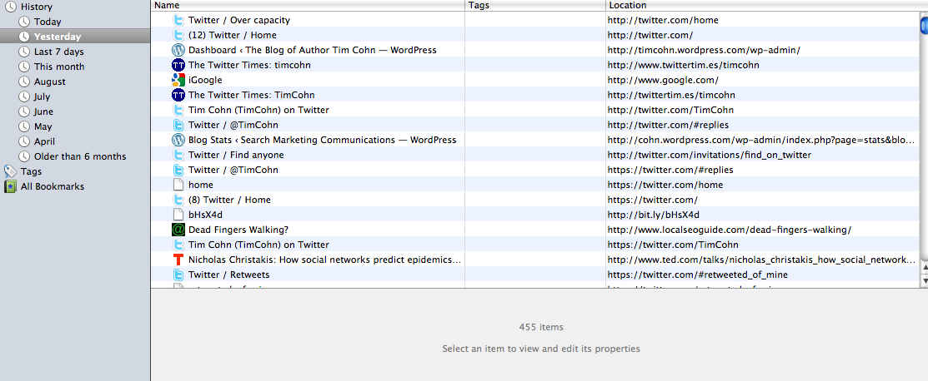Click the All Bookmarks icon
Screen dimensions: 928x381
coord(9,186)
